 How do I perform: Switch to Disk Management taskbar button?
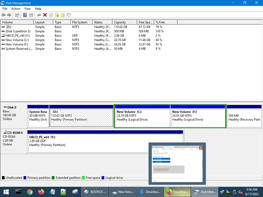pyautogui.click(x=205, y=192)
